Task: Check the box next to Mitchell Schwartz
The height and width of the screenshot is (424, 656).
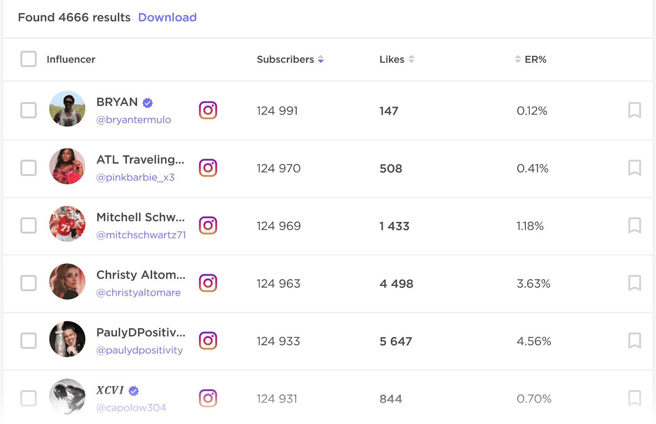Action: pyautogui.click(x=28, y=225)
